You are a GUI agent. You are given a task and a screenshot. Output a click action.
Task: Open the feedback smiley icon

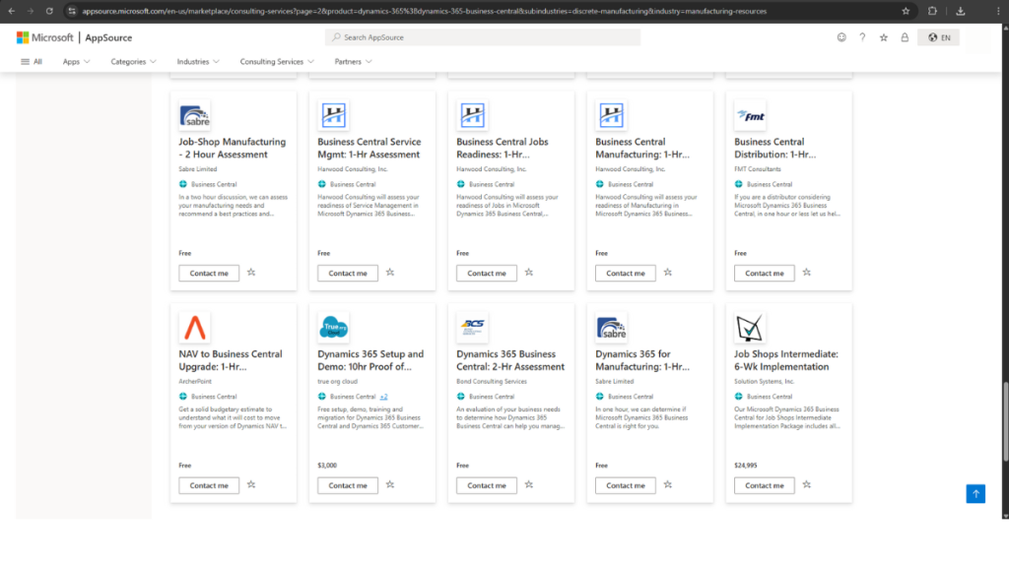841,37
